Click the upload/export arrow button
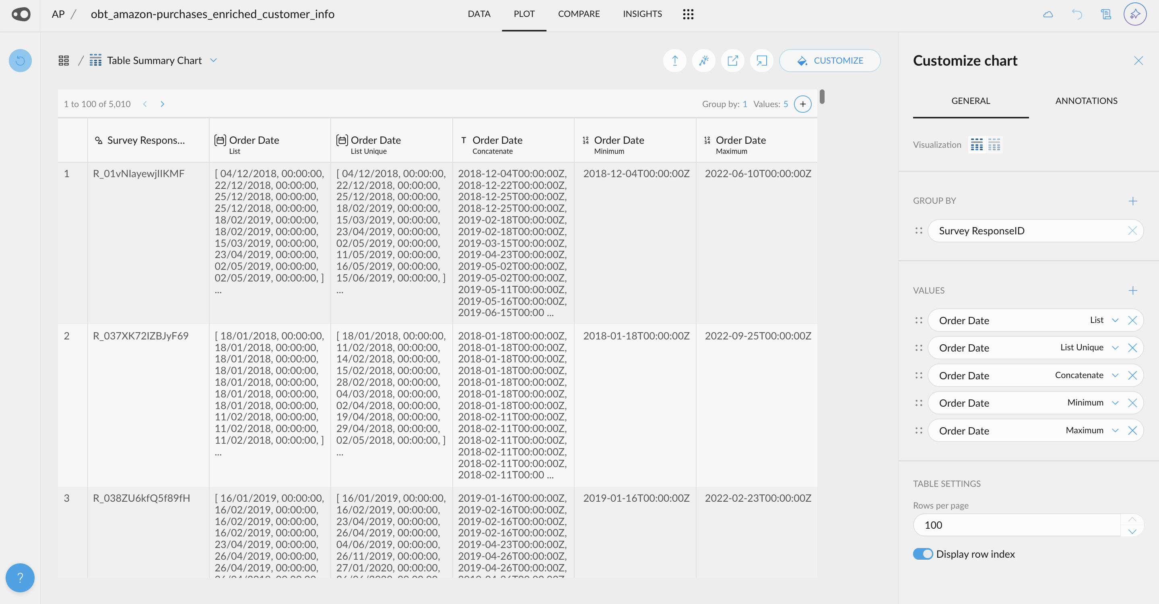1159x604 pixels. point(674,60)
